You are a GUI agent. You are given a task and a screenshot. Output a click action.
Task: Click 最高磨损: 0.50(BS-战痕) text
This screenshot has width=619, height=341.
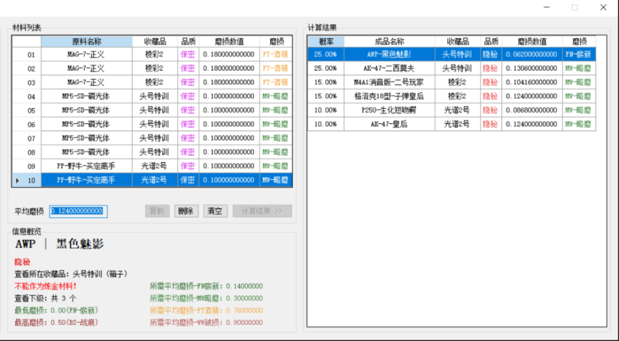click(x=56, y=322)
